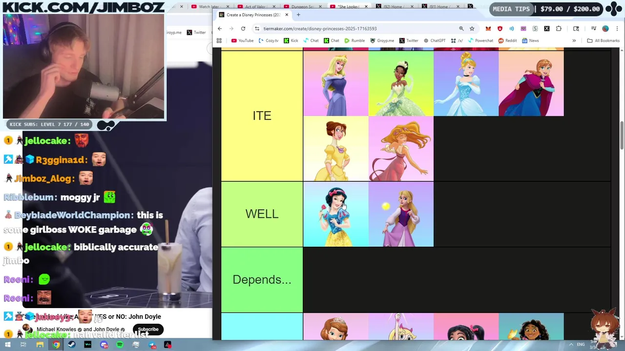Close the Create a Disney Princesses tab
625x351 pixels.
[x=287, y=15]
